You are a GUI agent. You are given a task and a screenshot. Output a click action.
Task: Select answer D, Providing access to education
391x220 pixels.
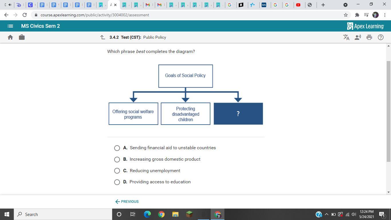pyautogui.click(x=117, y=182)
